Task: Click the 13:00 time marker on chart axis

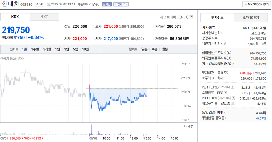Action: [148, 138]
